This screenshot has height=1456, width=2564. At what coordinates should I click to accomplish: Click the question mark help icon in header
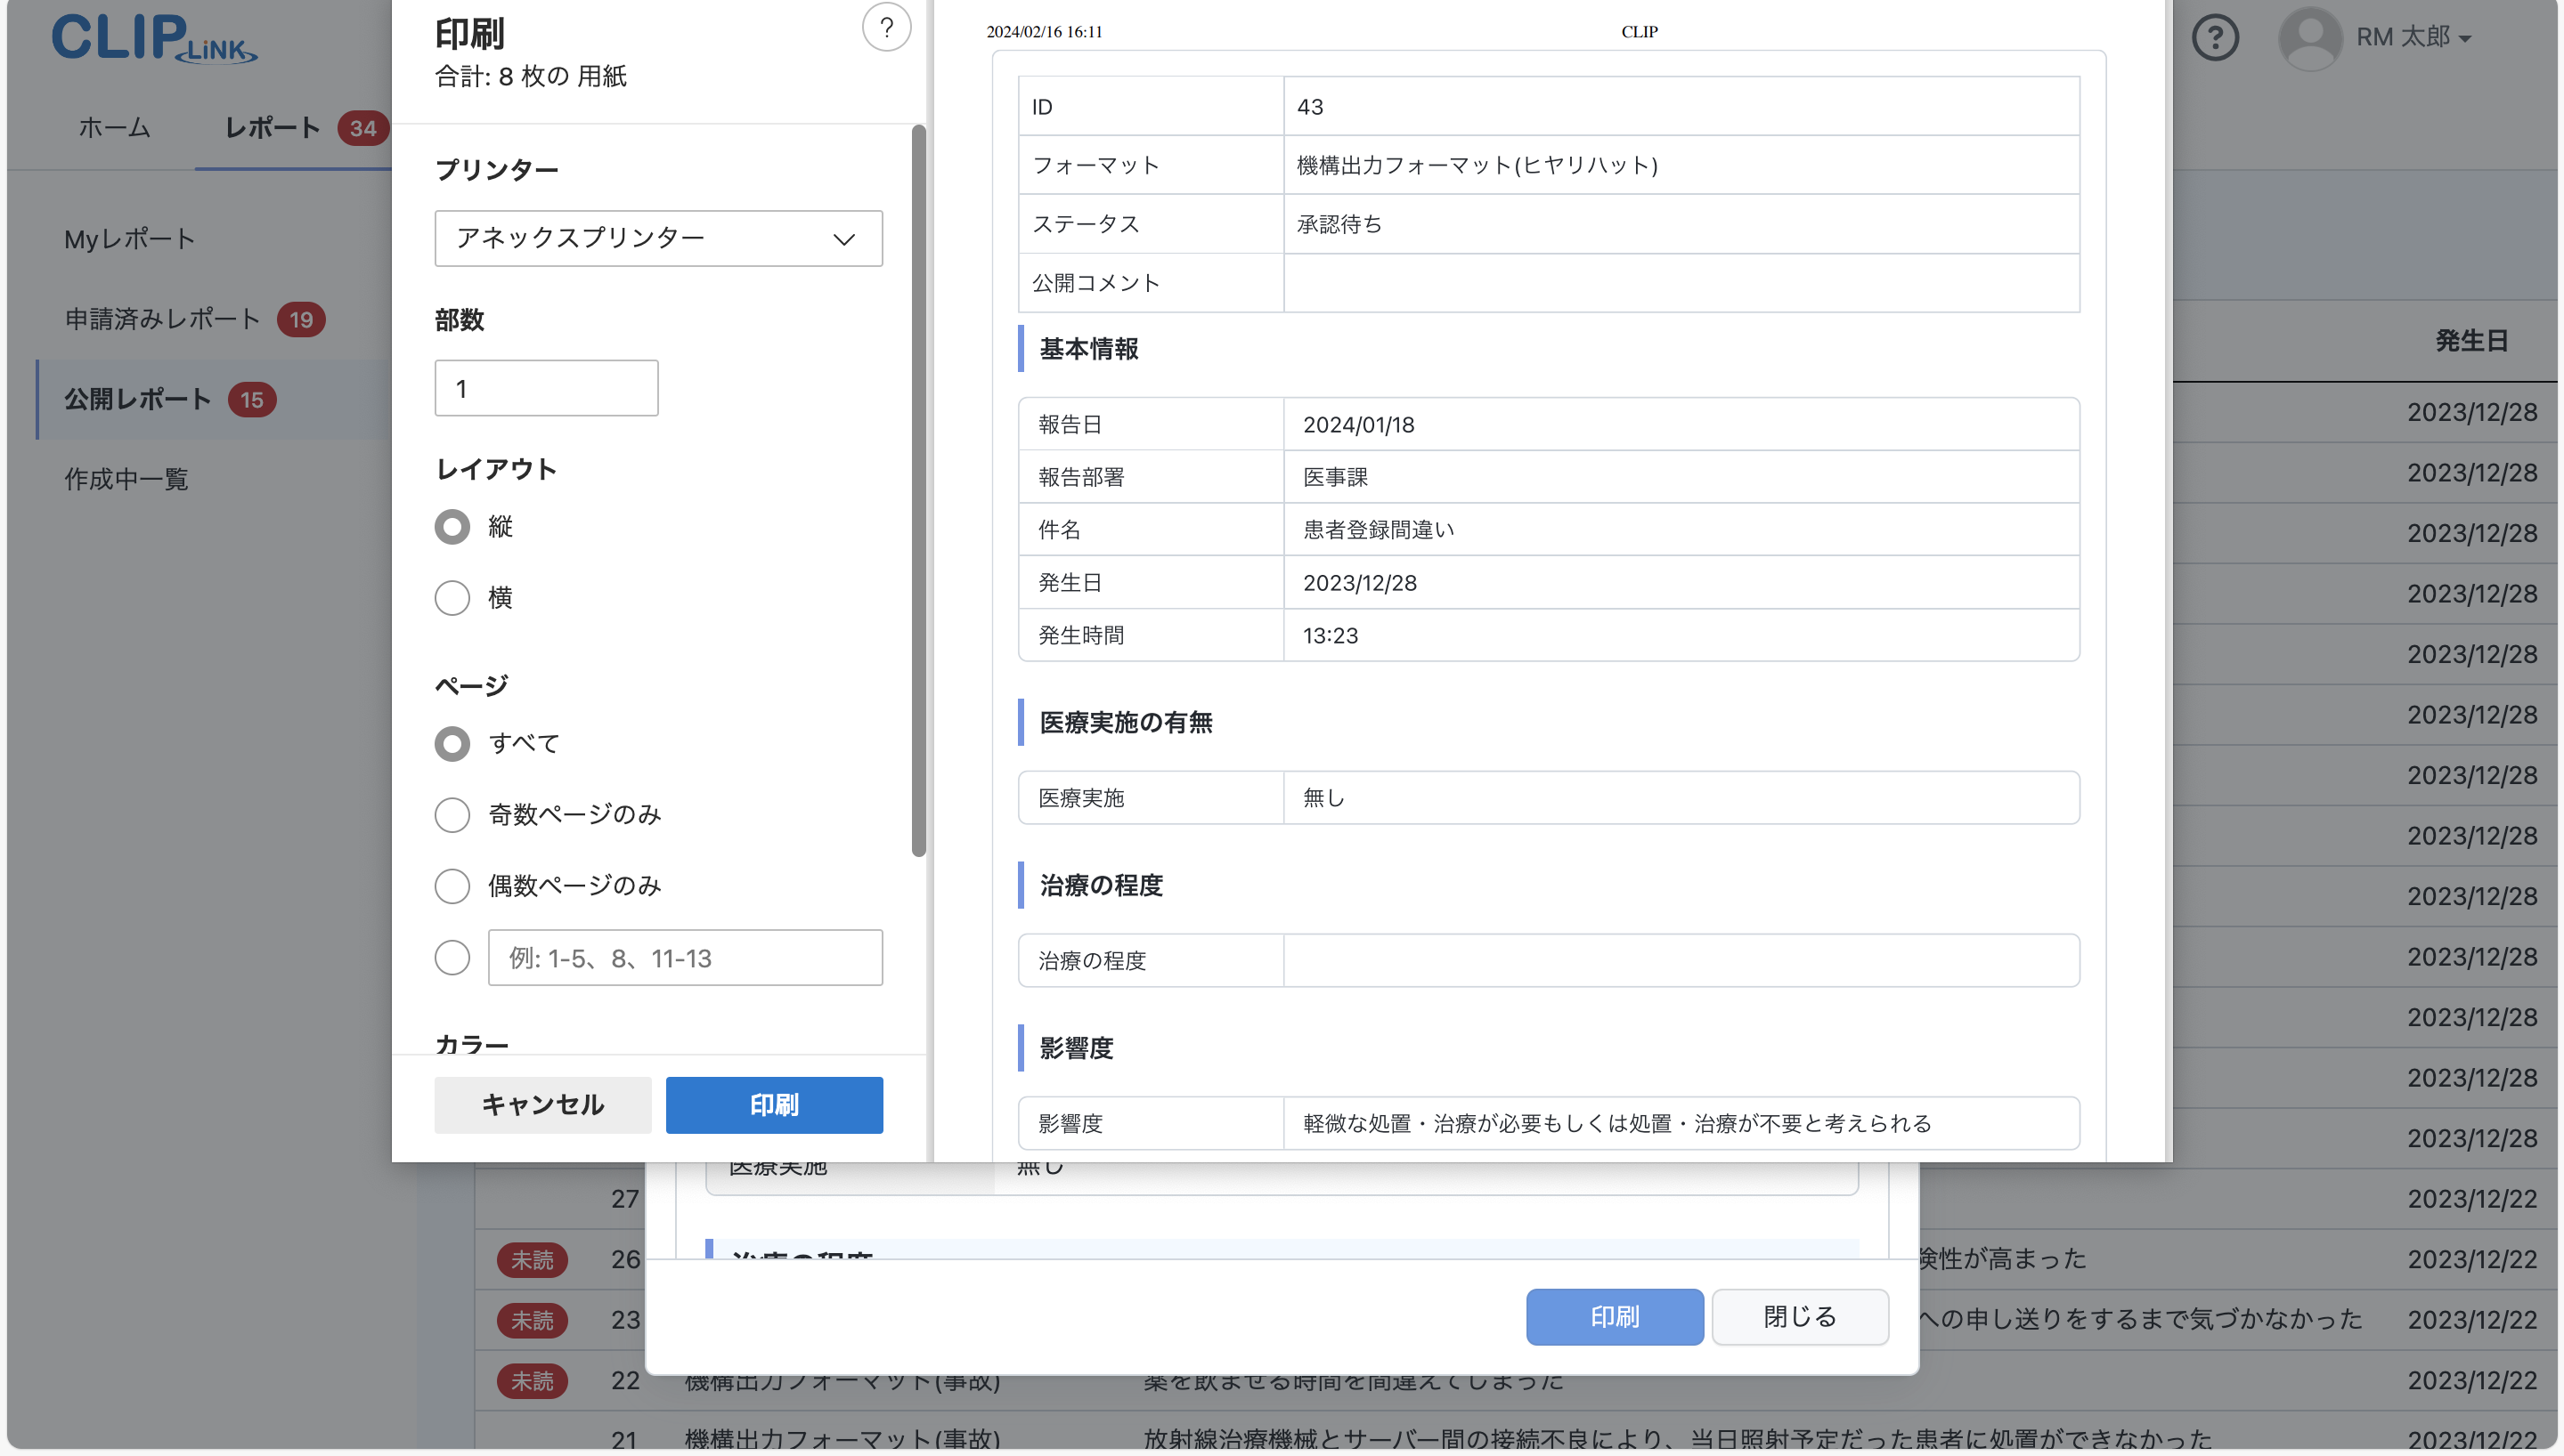[x=2215, y=37]
